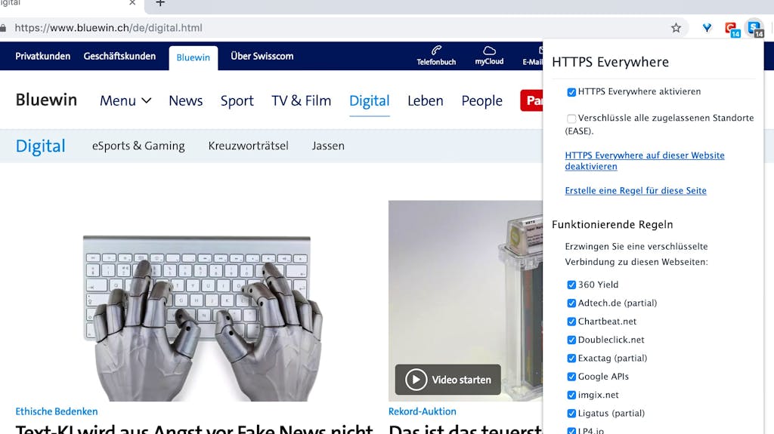Screen dimensions: 774x434
Task: Open the Privatkunden tab
Action: pos(43,56)
